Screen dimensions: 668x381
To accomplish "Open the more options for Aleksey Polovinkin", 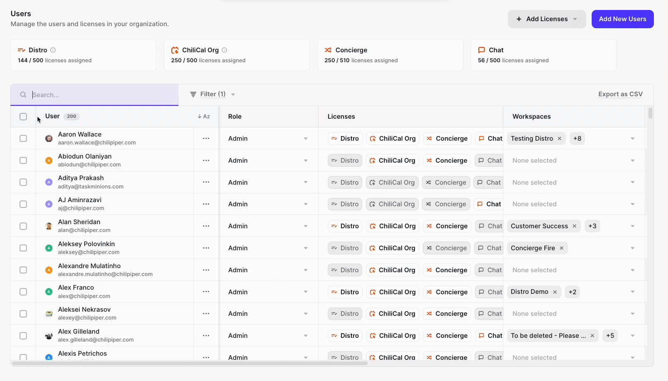I will coord(206,248).
